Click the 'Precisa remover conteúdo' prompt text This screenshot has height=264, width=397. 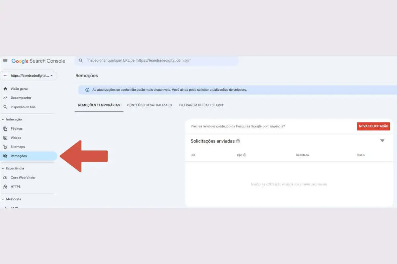coord(238,126)
